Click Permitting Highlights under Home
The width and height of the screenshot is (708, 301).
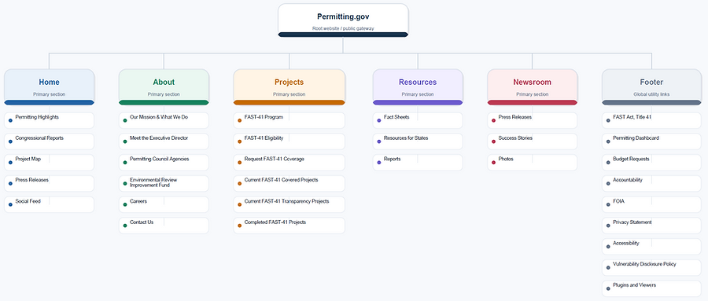50,120
